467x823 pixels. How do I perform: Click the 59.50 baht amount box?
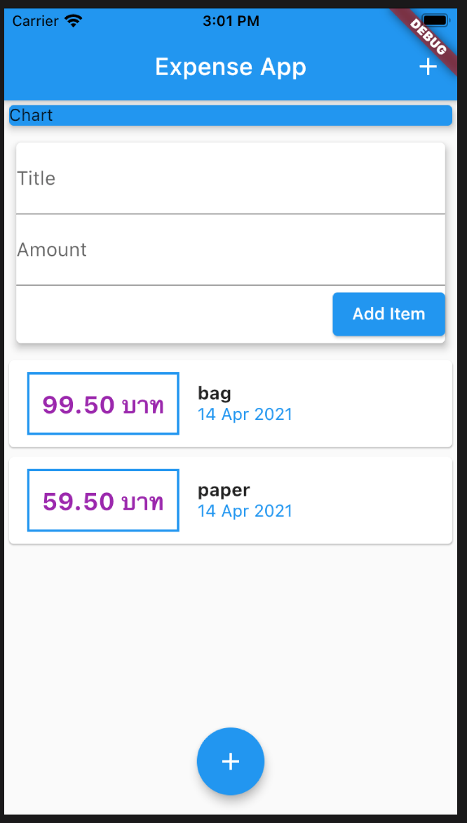103,501
